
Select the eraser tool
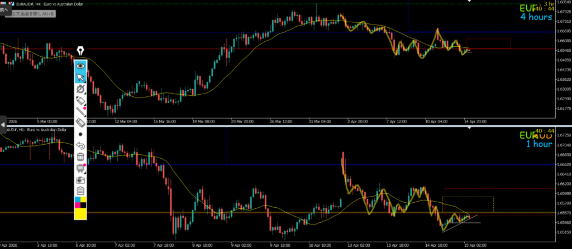click(x=80, y=122)
